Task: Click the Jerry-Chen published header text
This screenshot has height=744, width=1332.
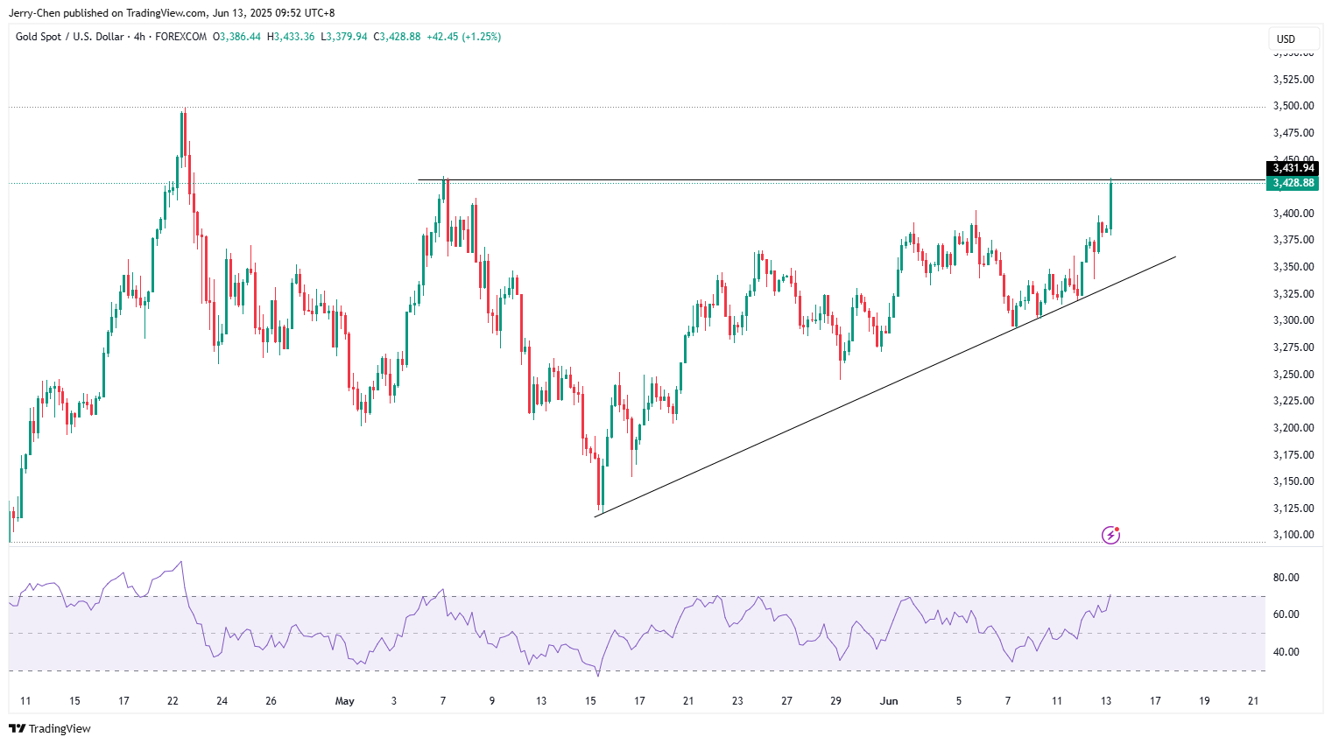Action: [x=172, y=13]
